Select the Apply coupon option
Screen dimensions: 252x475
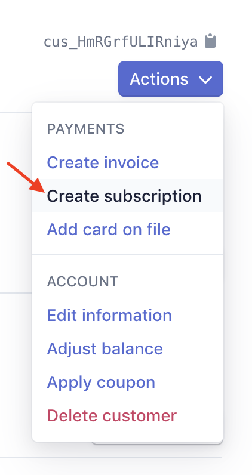[x=101, y=383]
